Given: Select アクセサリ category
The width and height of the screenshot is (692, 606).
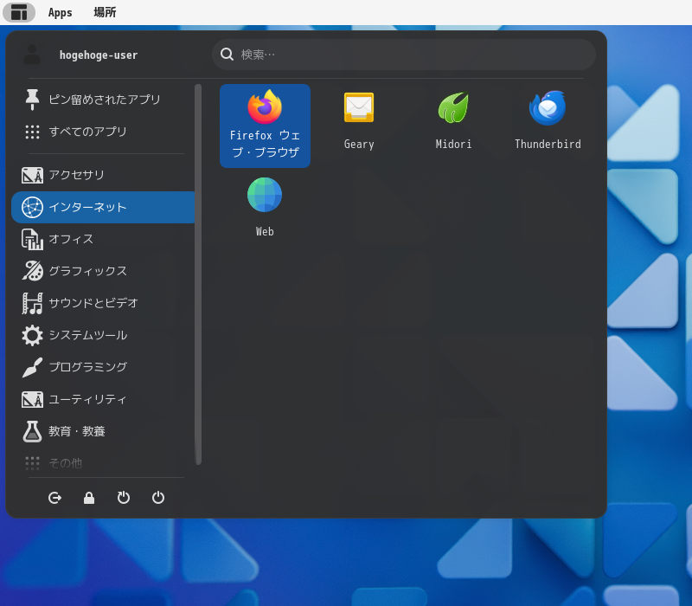Looking at the screenshot, I should click(x=103, y=176).
